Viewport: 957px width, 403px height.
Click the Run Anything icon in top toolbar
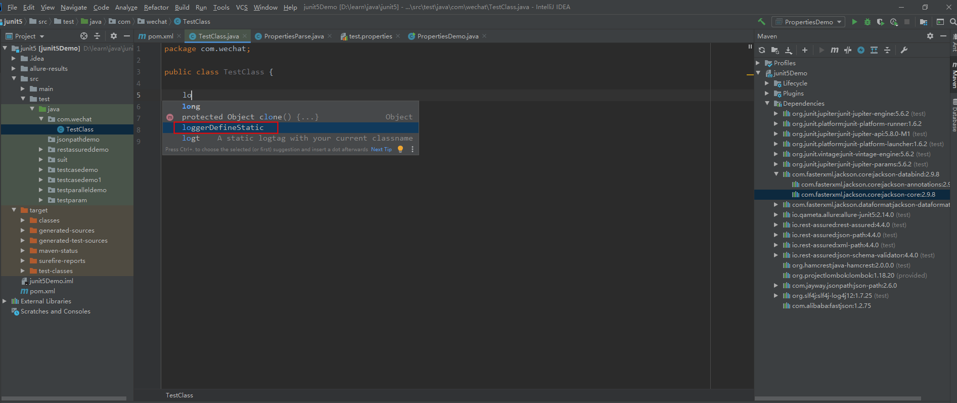coord(940,22)
